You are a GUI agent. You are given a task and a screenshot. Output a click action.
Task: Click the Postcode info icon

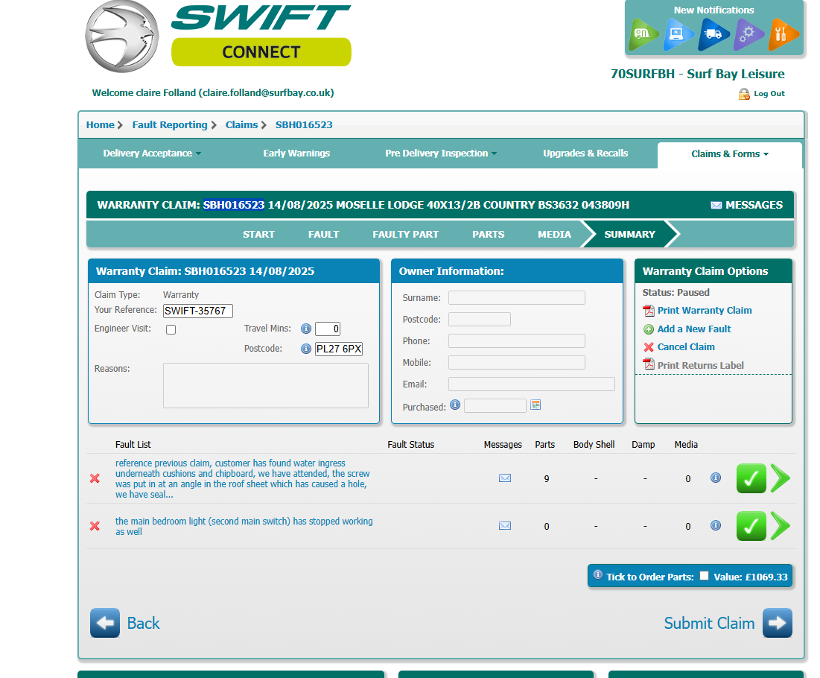coord(306,349)
